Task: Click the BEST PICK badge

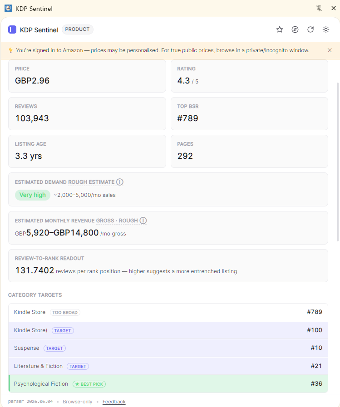Action: pyautogui.click(x=89, y=384)
